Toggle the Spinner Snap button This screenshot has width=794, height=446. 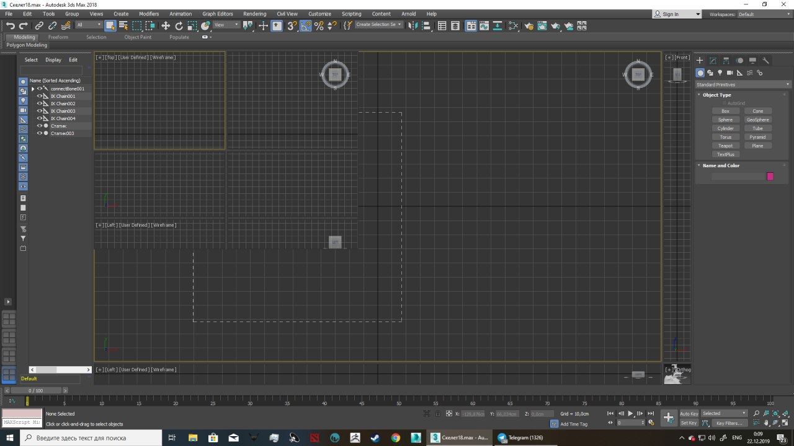tap(332, 25)
